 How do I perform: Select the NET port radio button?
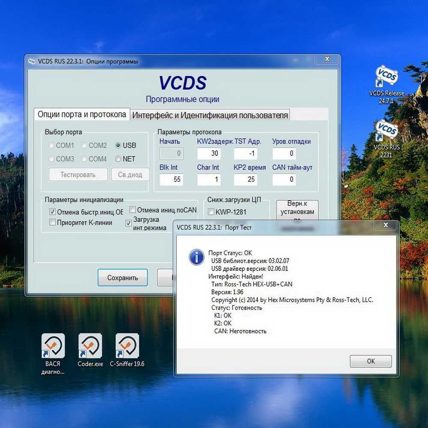[x=118, y=159]
